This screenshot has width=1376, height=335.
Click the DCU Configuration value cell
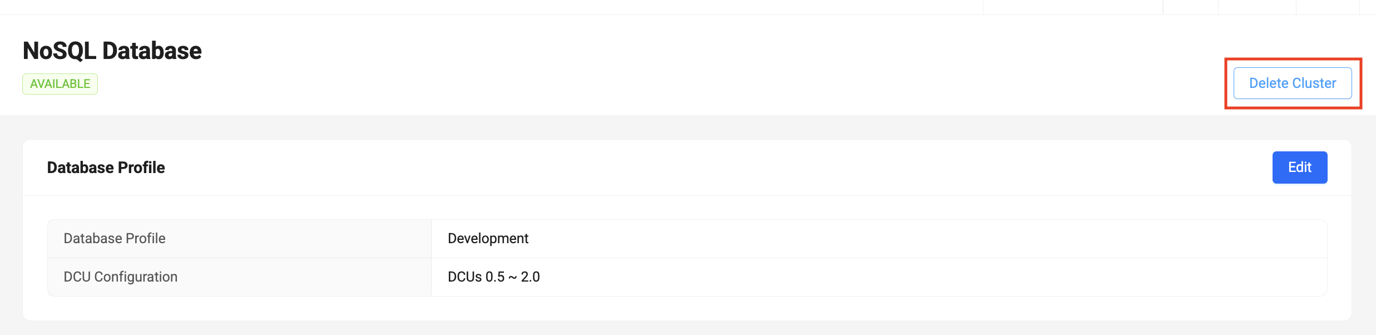(x=494, y=277)
